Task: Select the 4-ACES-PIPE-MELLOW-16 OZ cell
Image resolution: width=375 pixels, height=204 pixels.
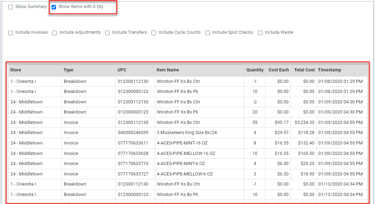Action: click(186, 153)
